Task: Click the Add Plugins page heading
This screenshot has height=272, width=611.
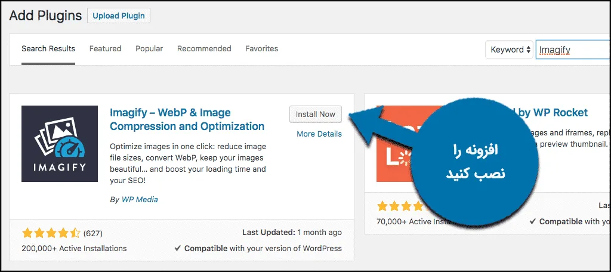Action: (x=45, y=16)
